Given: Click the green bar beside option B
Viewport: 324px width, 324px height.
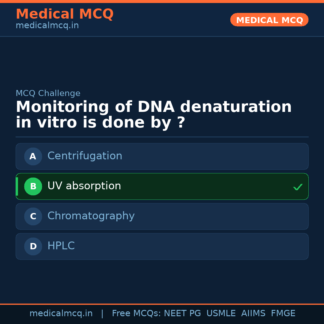Looking at the screenshot, I should (17, 186).
